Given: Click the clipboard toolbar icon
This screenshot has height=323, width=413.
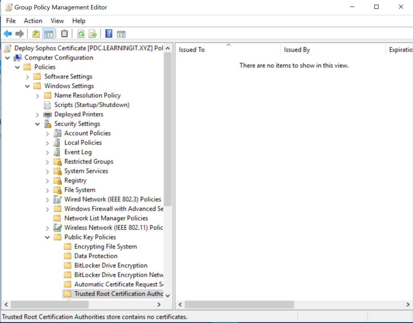Looking at the screenshot, I should coord(64,34).
